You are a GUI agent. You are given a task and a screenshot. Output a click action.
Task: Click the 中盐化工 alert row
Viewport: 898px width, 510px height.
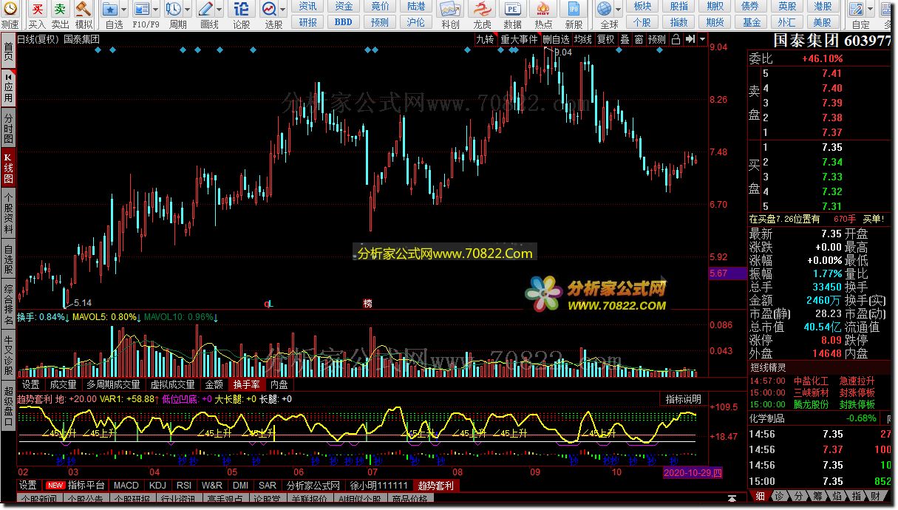tap(820, 381)
